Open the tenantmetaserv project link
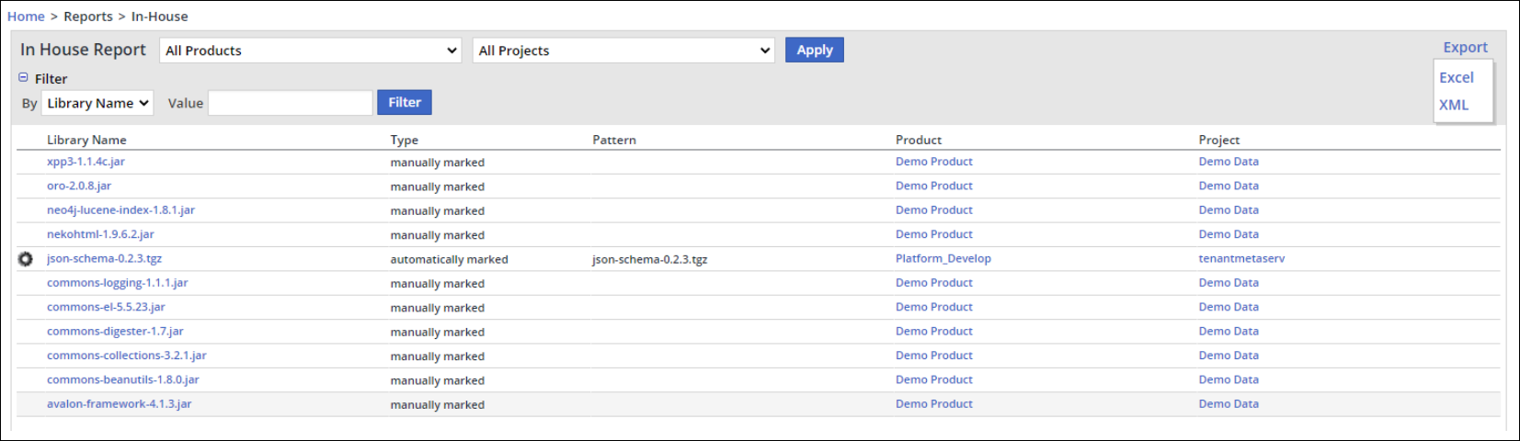 1240,259
